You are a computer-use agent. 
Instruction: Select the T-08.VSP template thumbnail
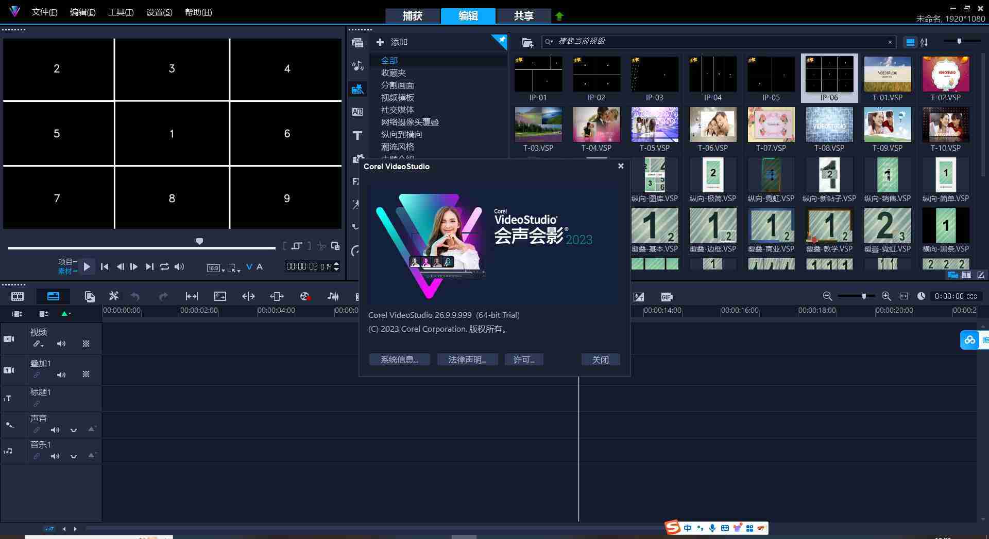point(829,124)
